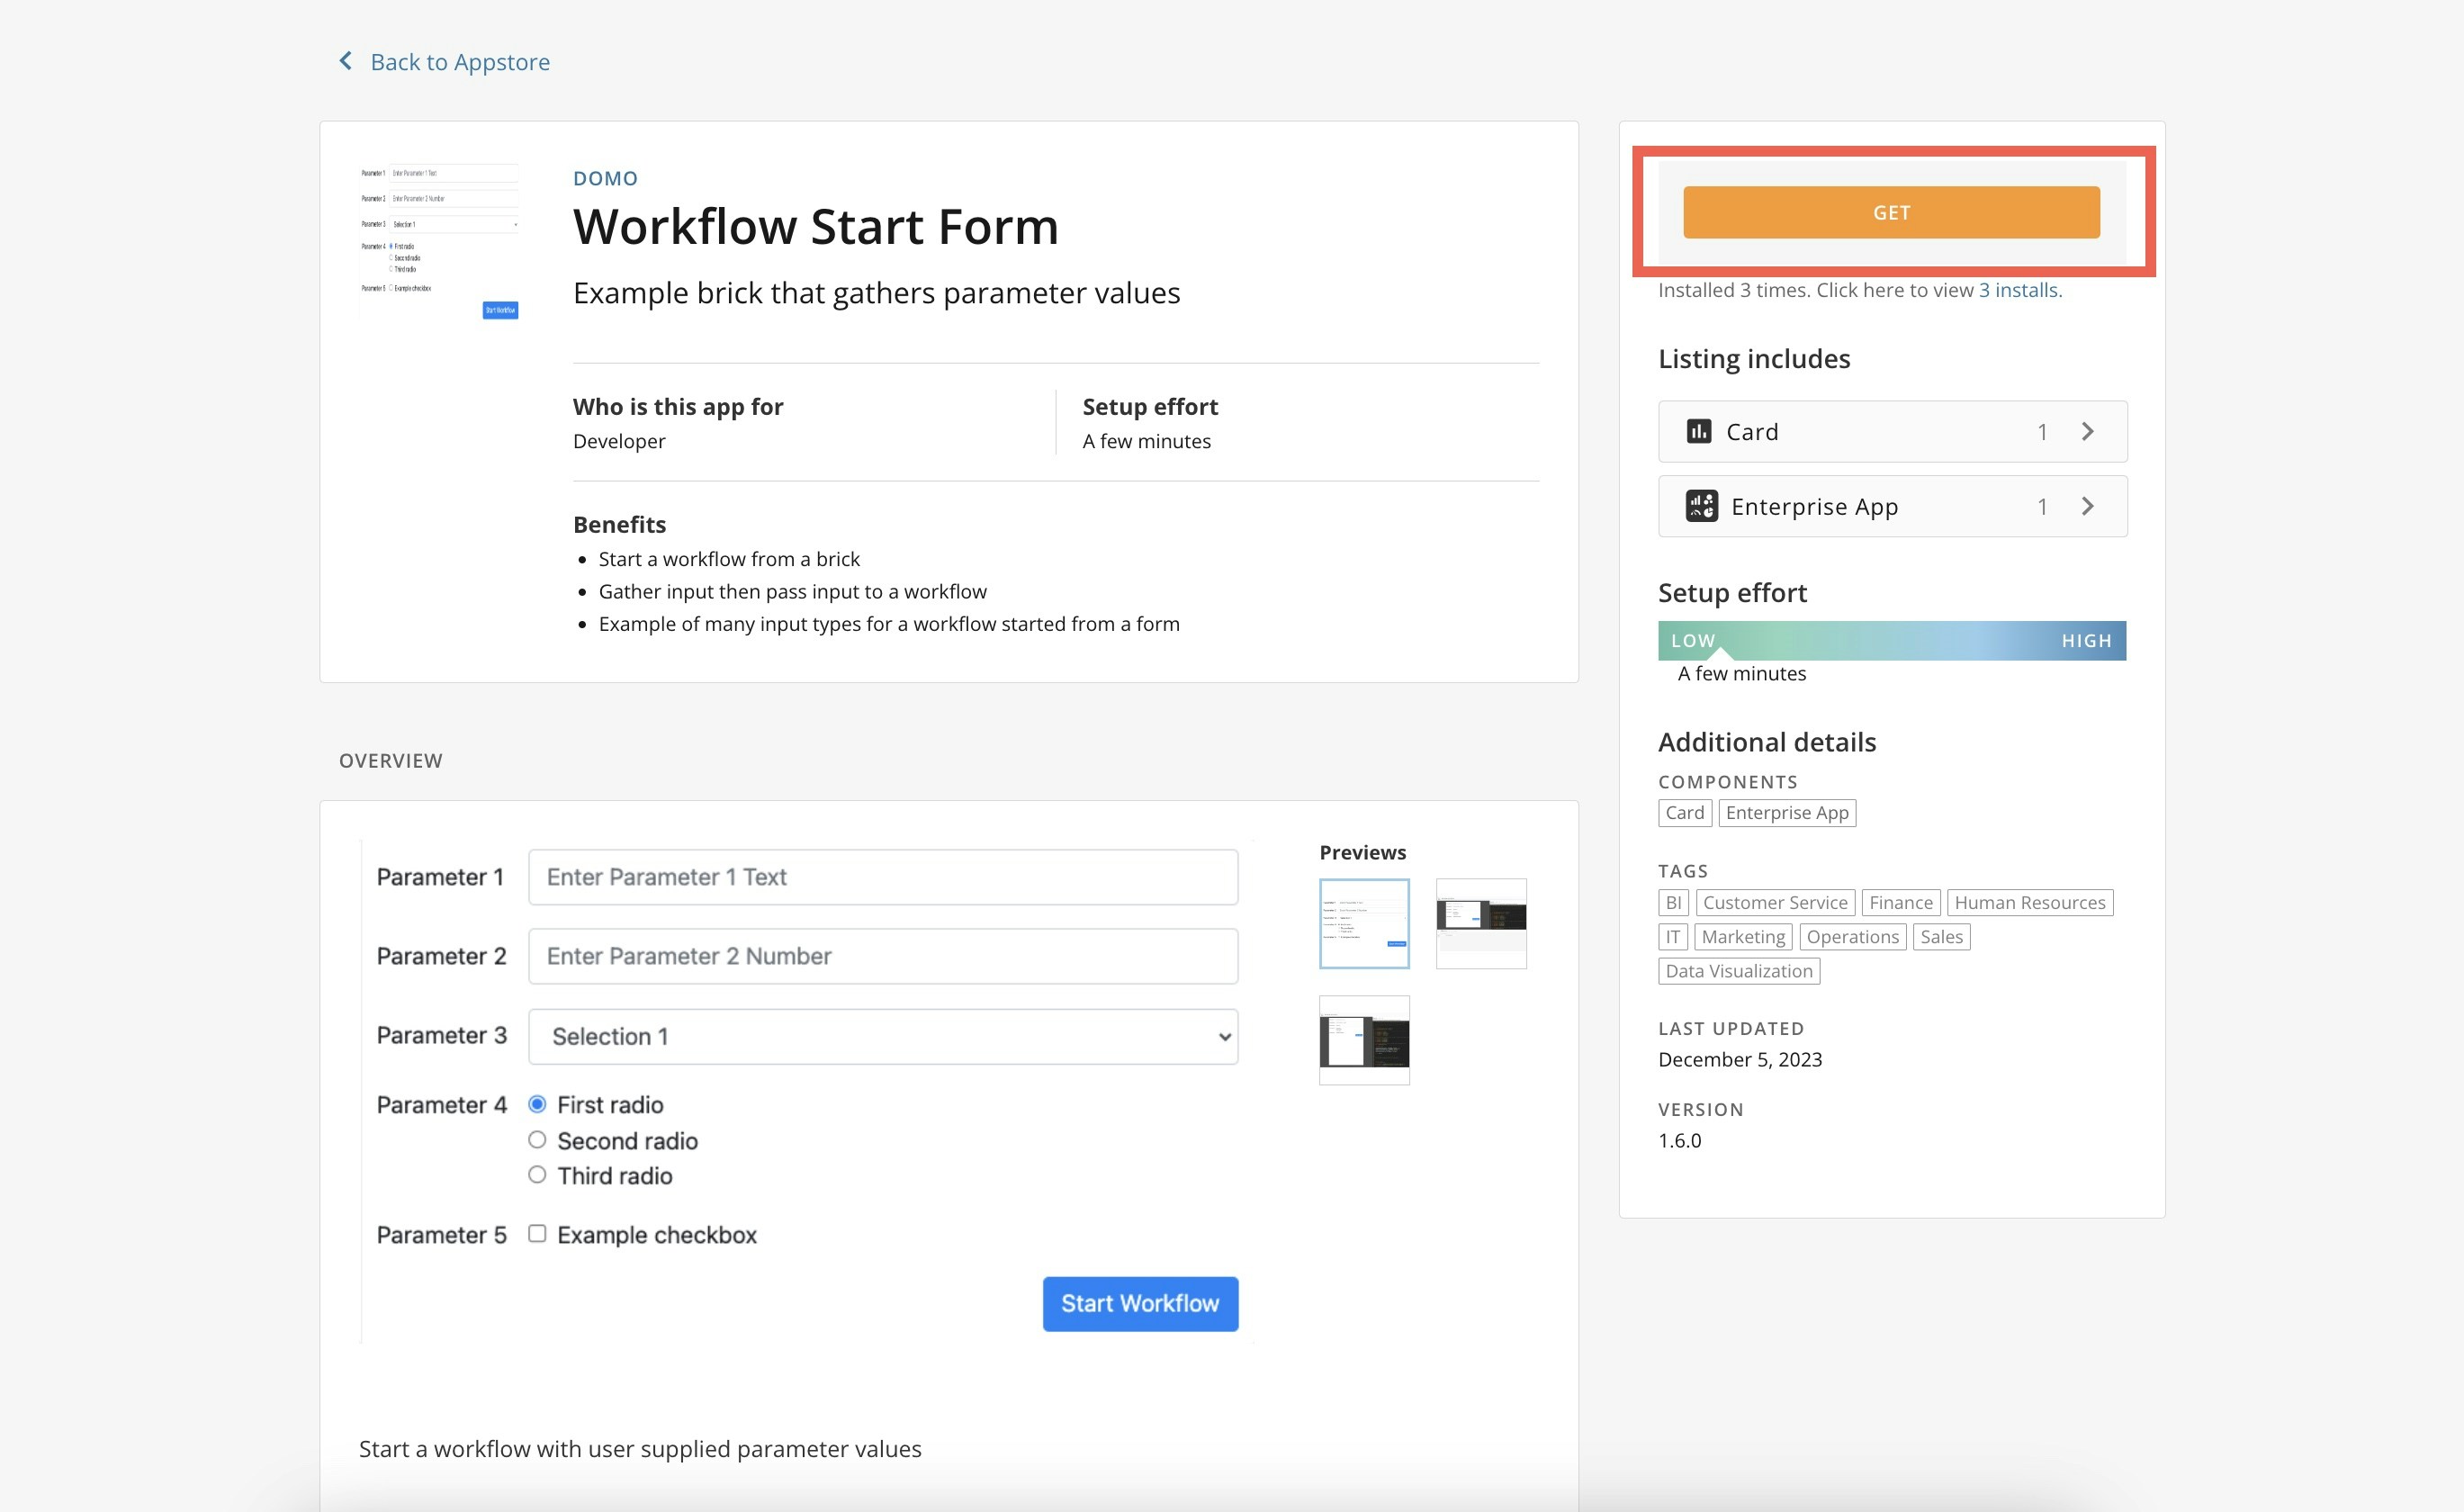Open the Parameter 3 Selection dropdown
Screen dimensions: 2464x1512
[x=883, y=1036]
